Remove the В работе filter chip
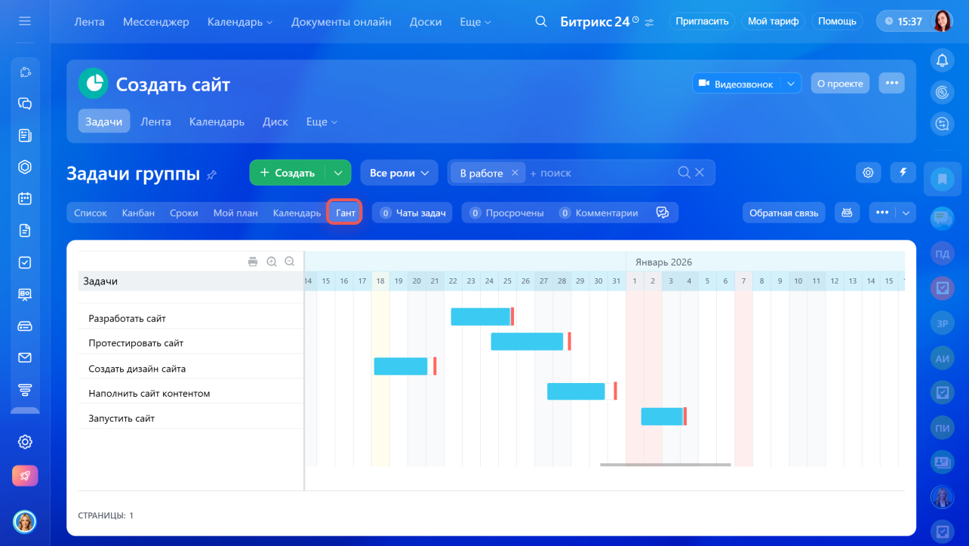 coord(515,173)
